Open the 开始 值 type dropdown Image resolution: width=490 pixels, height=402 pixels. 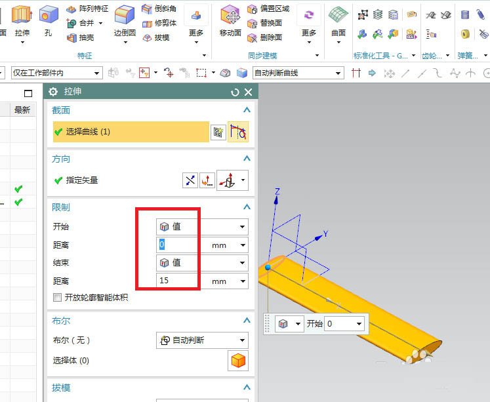pyautogui.click(x=202, y=227)
